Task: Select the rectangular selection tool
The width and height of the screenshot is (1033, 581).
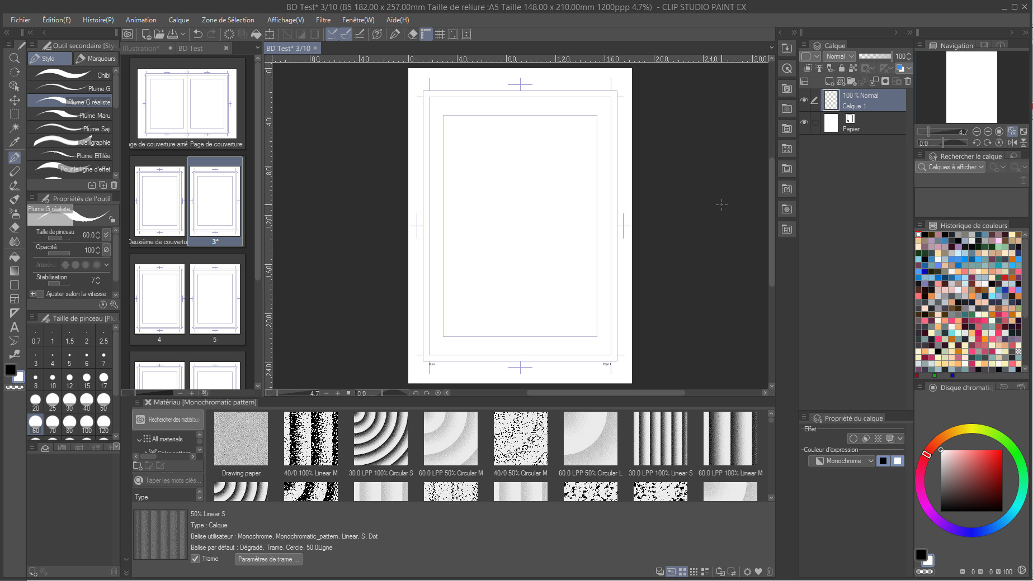Action: 15,115
